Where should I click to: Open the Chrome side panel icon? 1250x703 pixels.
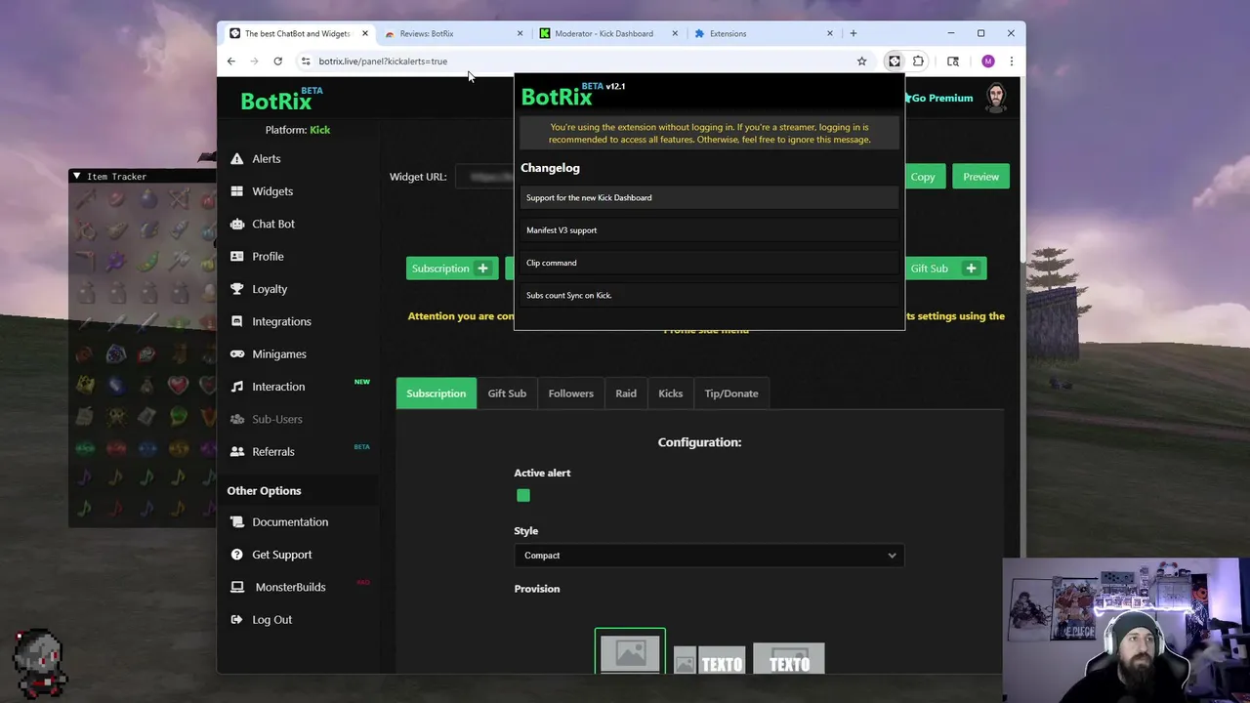pos(953,61)
